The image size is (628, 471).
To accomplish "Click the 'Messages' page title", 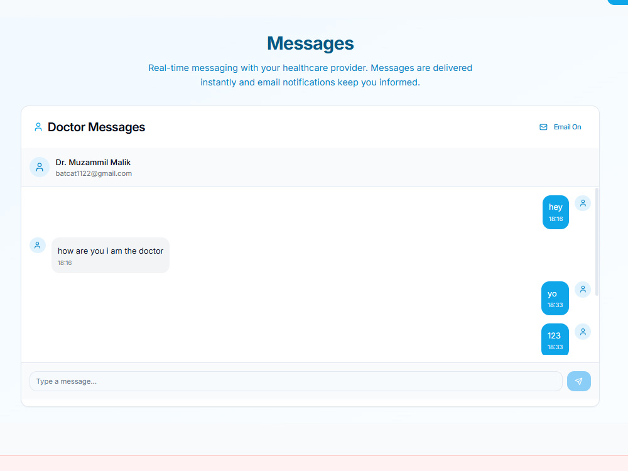I will pos(310,43).
